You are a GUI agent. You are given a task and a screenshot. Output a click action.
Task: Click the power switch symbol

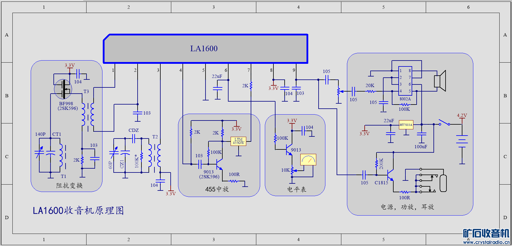tap(444, 123)
